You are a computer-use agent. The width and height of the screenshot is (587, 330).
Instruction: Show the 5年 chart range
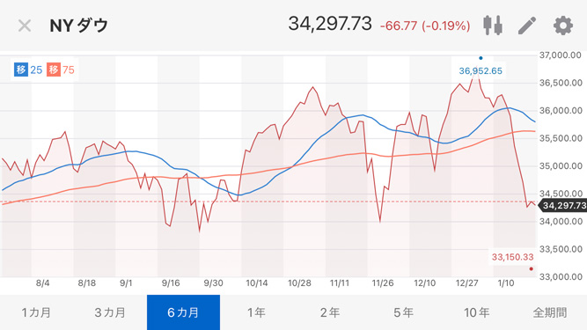pyautogui.click(x=404, y=312)
